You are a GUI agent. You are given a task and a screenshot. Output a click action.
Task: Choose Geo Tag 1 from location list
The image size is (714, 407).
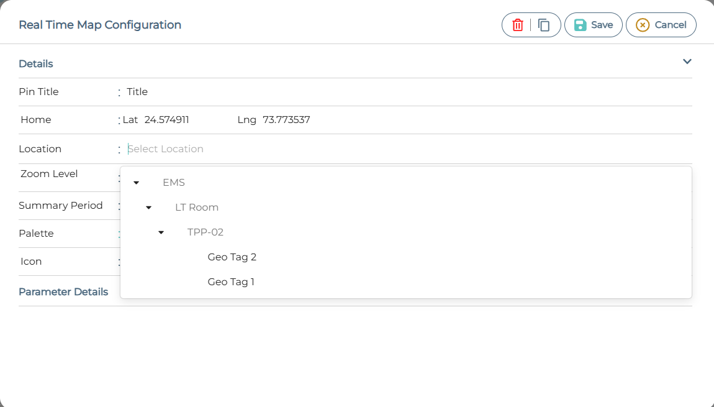point(231,282)
